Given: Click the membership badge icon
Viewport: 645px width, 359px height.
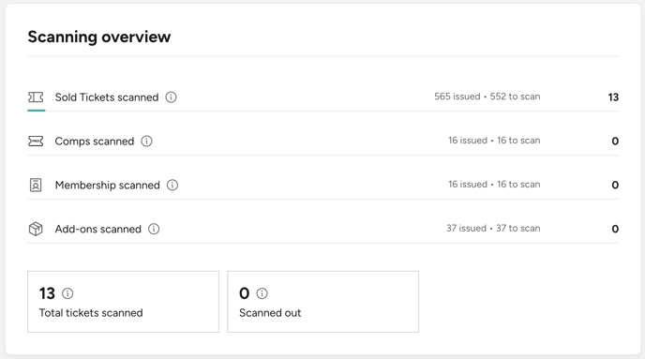Looking at the screenshot, I should (x=36, y=185).
